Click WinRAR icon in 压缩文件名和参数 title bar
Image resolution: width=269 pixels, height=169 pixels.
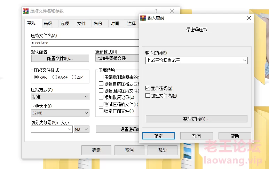[x=25, y=11]
